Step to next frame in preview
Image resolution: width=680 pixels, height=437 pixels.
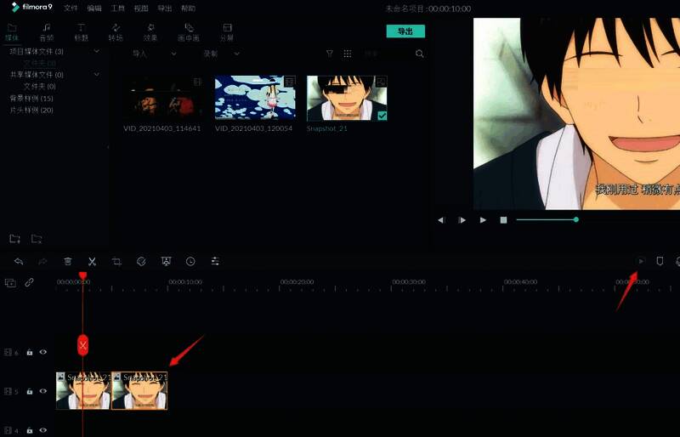[x=462, y=220]
